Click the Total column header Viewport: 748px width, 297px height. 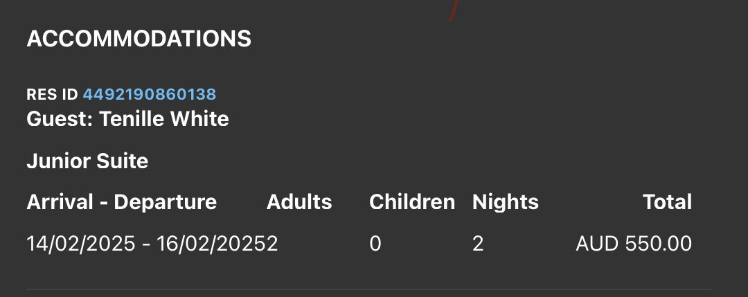(x=667, y=202)
